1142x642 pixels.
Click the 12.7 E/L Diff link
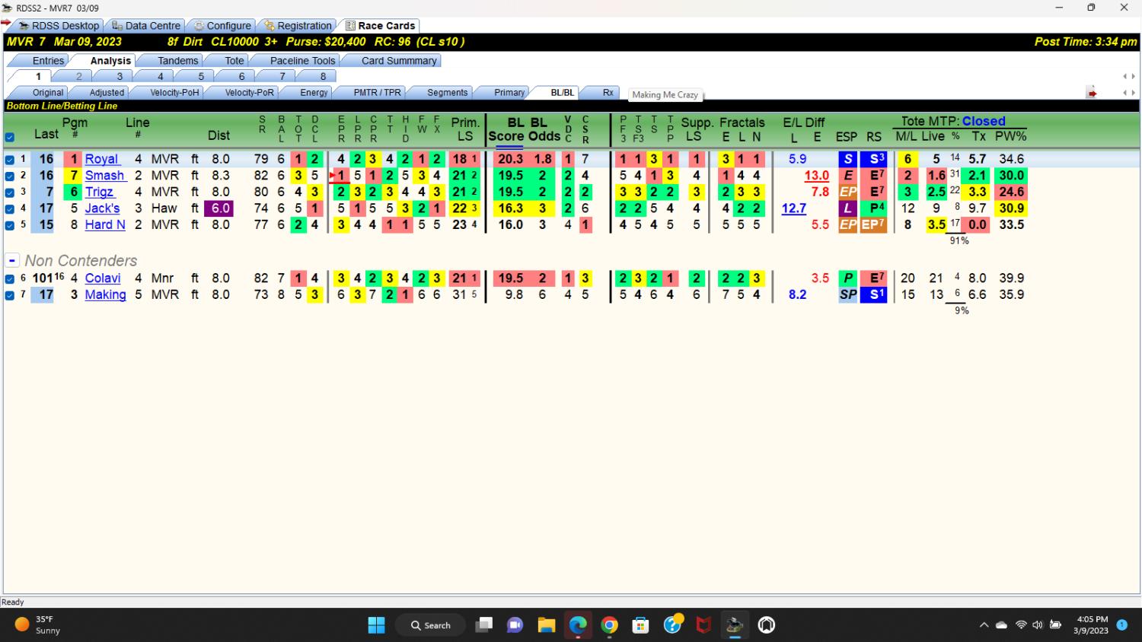pos(793,208)
